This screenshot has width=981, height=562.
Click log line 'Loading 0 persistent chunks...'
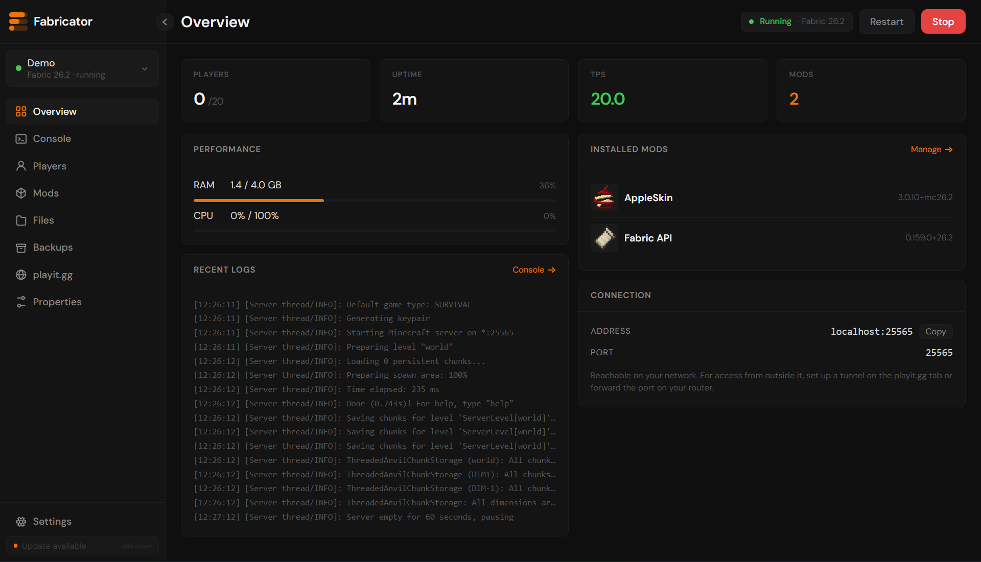pos(339,361)
